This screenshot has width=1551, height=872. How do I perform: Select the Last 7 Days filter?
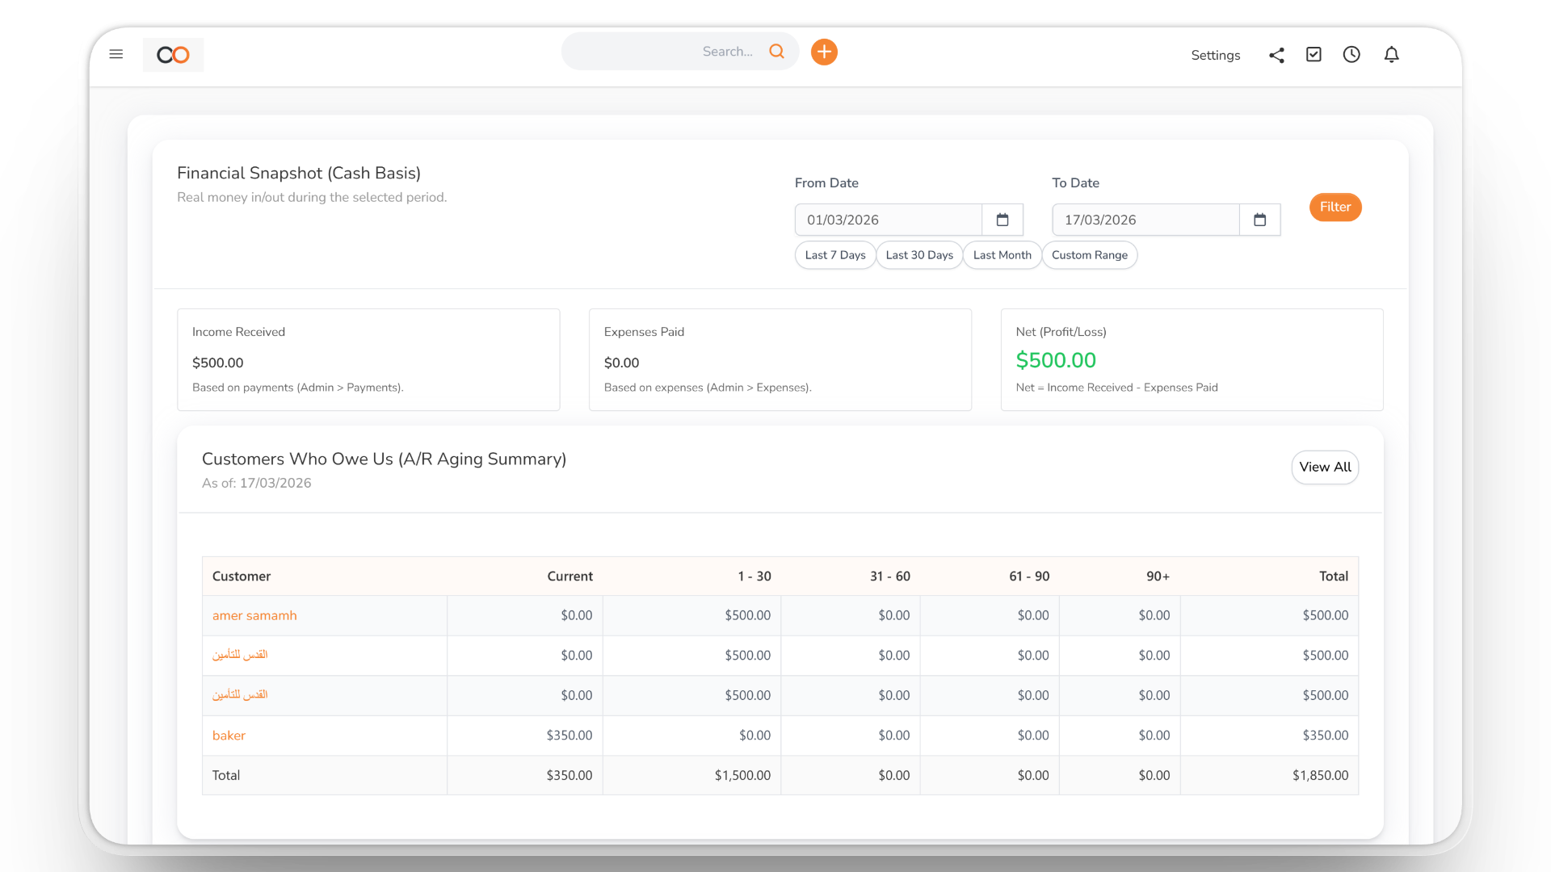[x=834, y=254]
